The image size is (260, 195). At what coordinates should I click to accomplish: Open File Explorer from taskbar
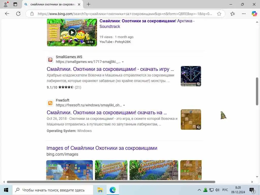click(x=100, y=190)
